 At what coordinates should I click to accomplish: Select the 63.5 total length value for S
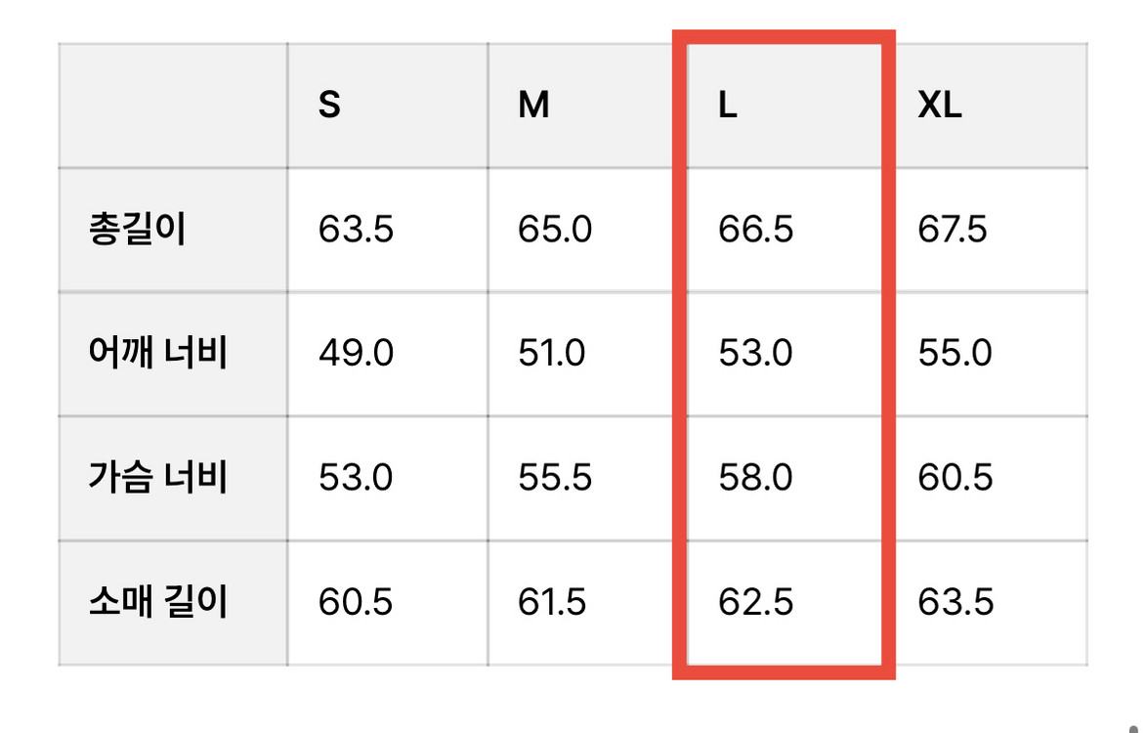356,231
